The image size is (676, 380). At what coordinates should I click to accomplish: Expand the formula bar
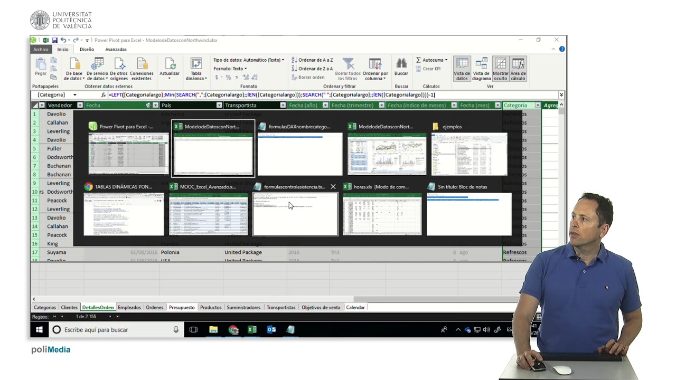(x=561, y=95)
